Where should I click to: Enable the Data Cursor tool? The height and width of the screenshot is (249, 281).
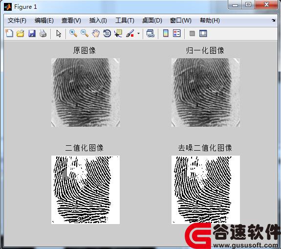pos(118,33)
